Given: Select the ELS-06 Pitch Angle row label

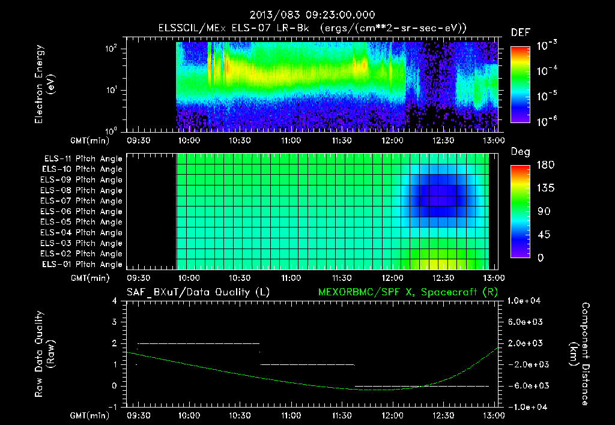Looking at the screenshot, I should pos(81,211).
